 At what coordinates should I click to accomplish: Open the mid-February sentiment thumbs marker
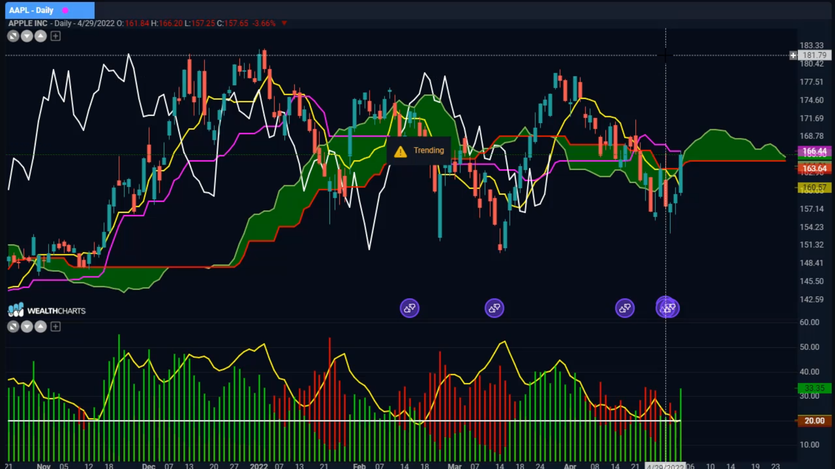[409, 308]
